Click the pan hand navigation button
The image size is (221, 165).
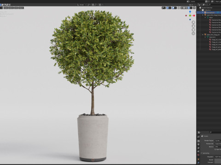point(193,26)
